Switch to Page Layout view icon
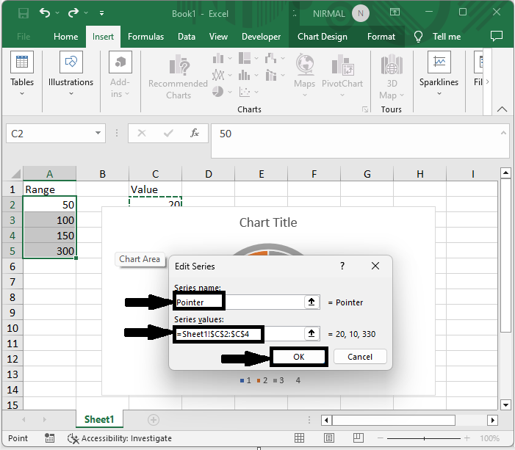 pos(329,438)
